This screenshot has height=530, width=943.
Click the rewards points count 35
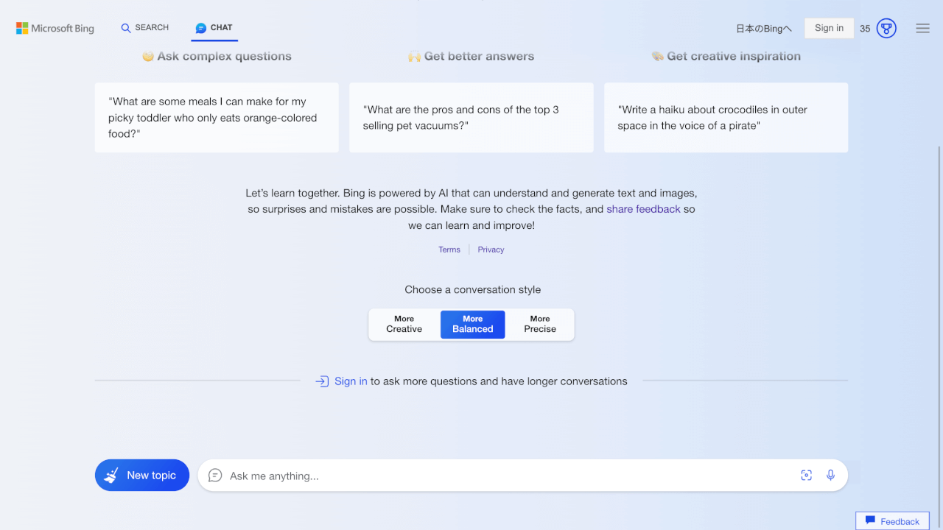coord(865,29)
